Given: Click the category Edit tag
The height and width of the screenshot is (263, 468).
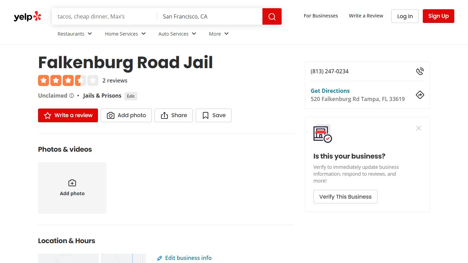Looking at the screenshot, I should (131, 96).
